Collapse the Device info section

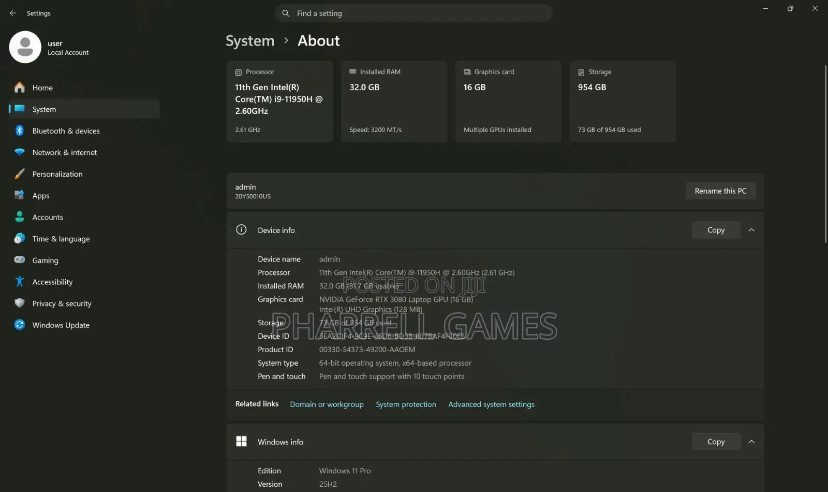[751, 230]
